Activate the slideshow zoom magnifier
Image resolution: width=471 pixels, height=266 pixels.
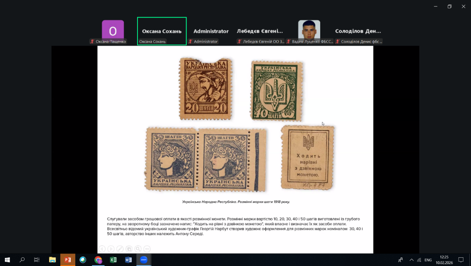(138, 249)
